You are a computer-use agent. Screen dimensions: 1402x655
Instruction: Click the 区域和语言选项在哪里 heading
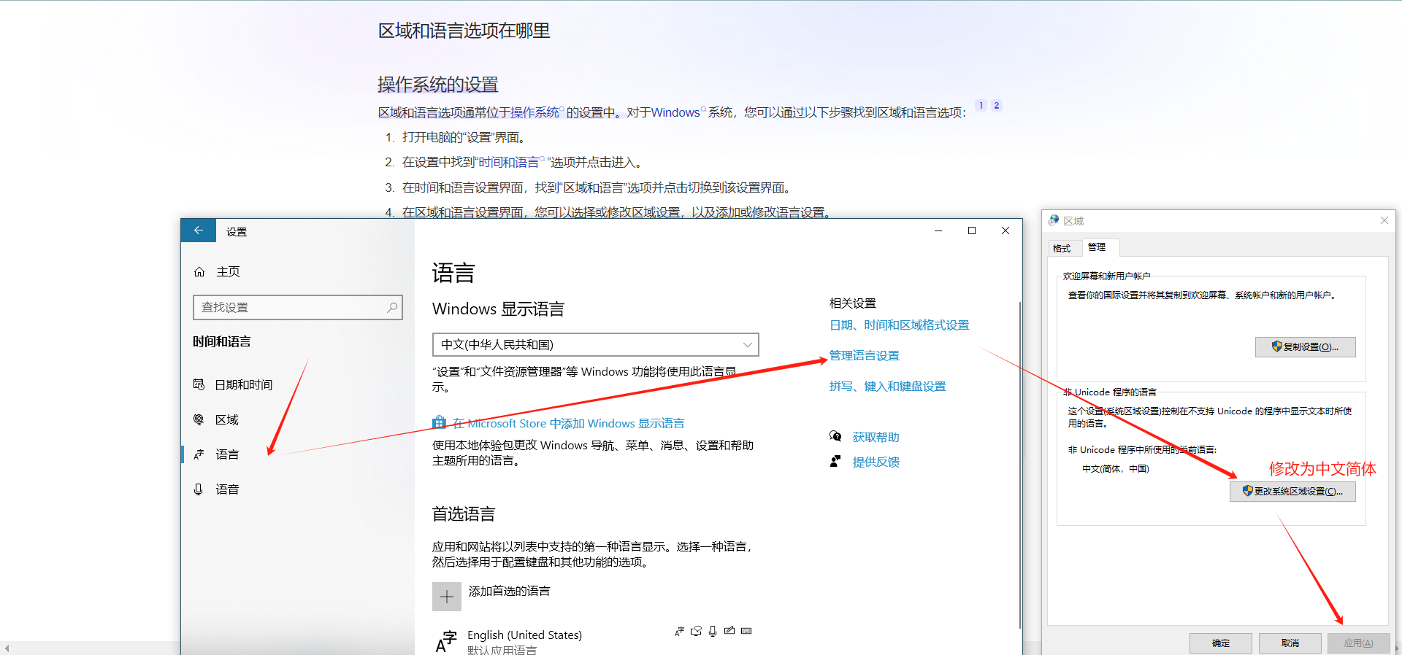pos(464,31)
